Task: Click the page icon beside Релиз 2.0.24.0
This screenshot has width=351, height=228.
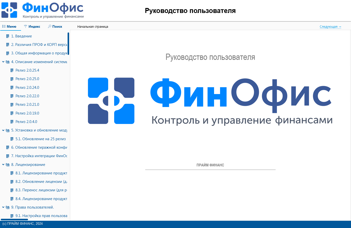Action: [12, 88]
